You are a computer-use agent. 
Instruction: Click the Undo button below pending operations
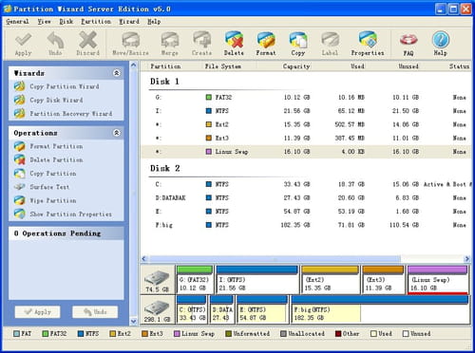tap(95, 312)
